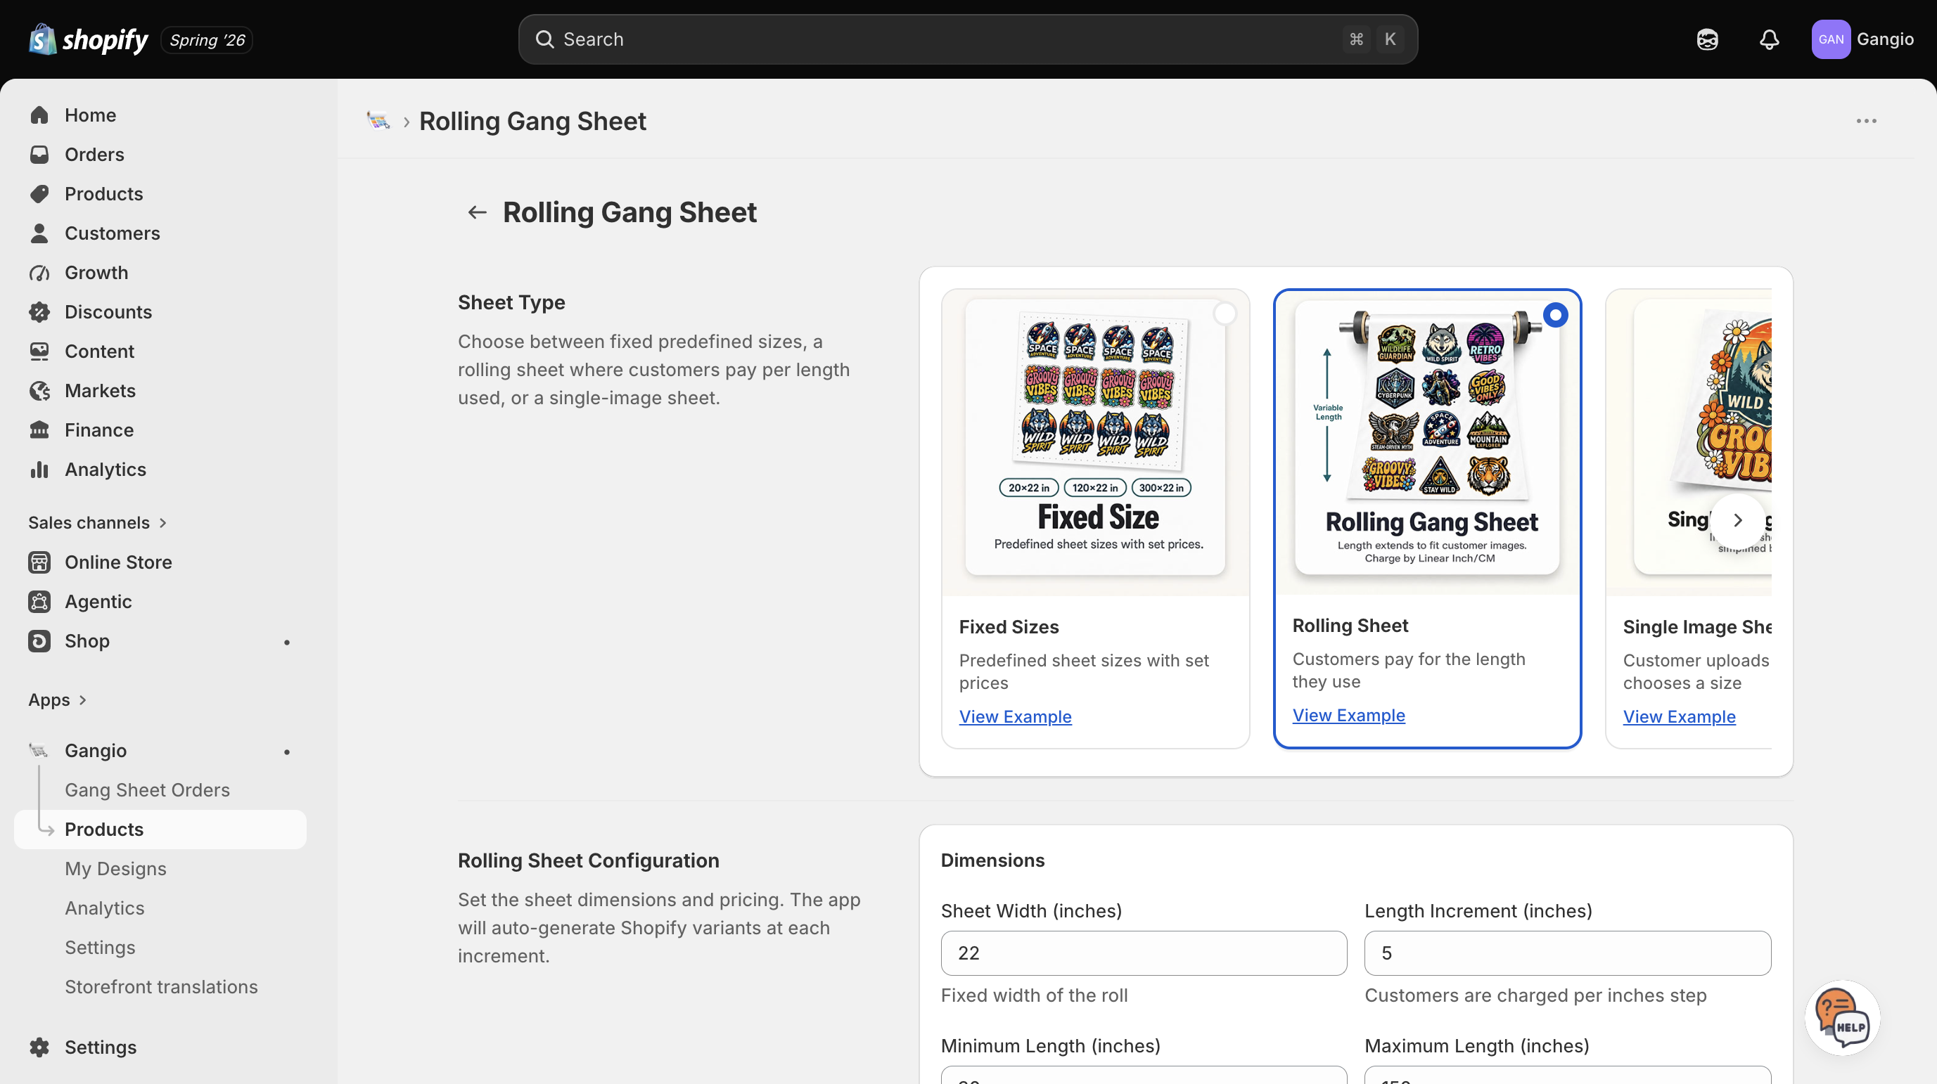Click the Discounts badge icon
This screenshot has width=1937, height=1084.
(x=39, y=312)
